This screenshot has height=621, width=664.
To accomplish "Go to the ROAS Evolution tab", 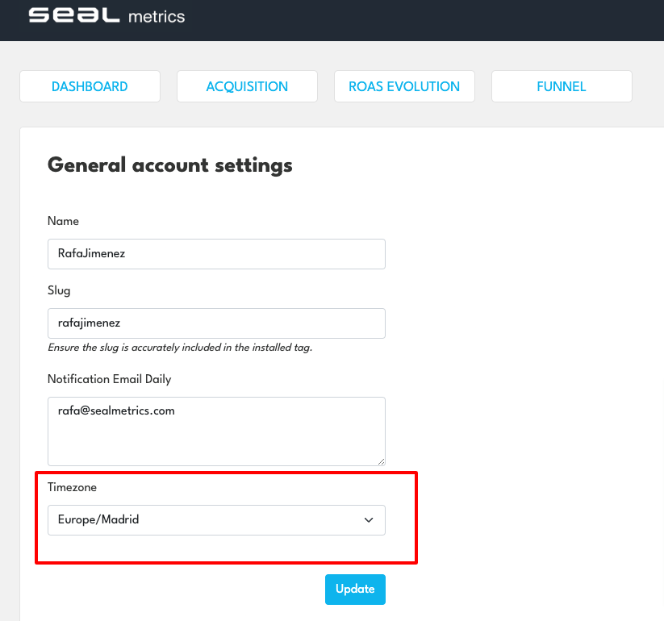I will click(x=404, y=87).
